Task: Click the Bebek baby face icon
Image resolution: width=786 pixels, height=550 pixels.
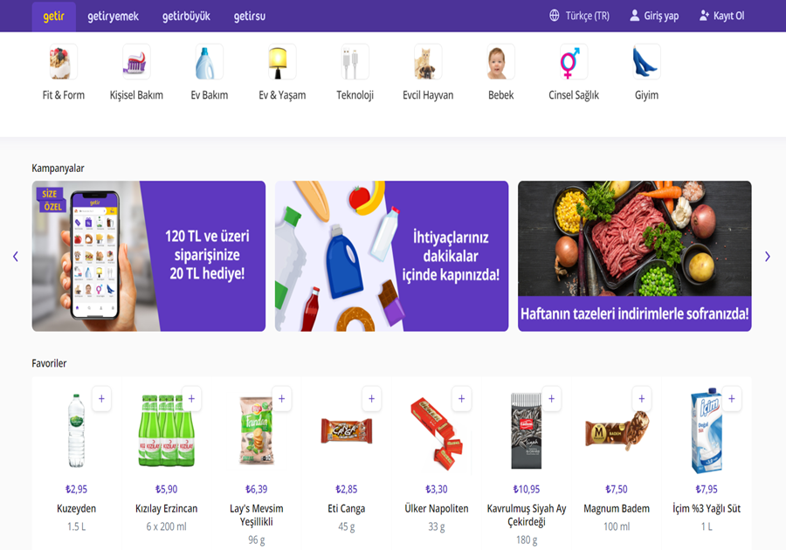Action: 500,62
